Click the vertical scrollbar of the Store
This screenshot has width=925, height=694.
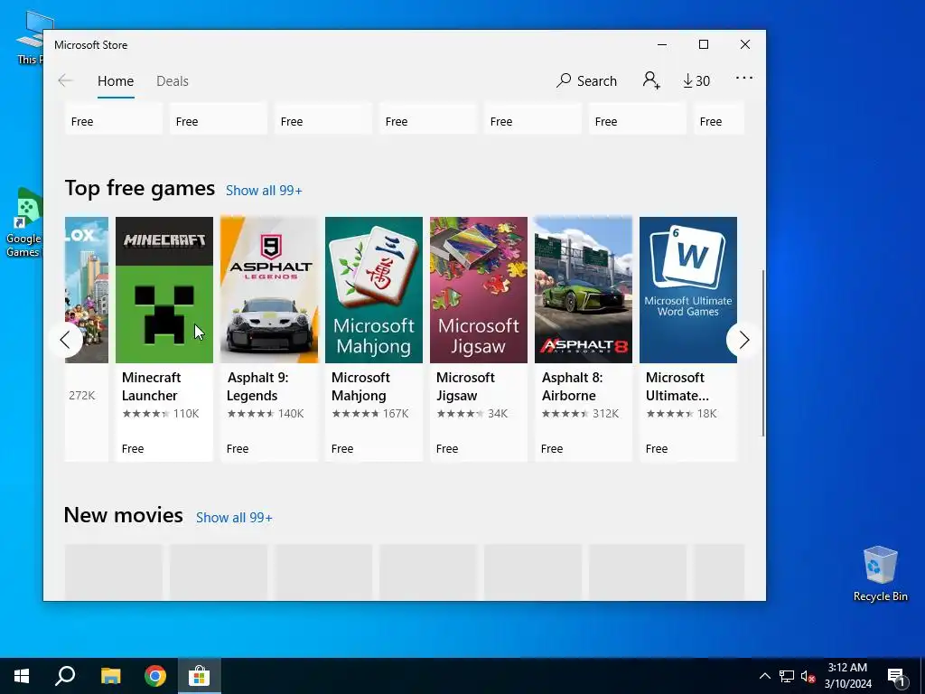[762, 353]
